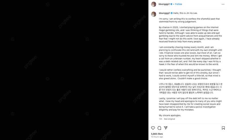Click the profile avatar in the post header
The width and height of the screenshot is (227, 140).
pos(154,4)
